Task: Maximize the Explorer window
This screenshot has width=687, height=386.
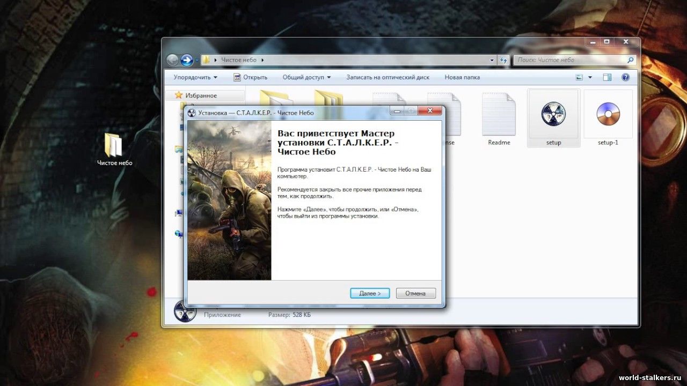Action: [x=606, y=42]
